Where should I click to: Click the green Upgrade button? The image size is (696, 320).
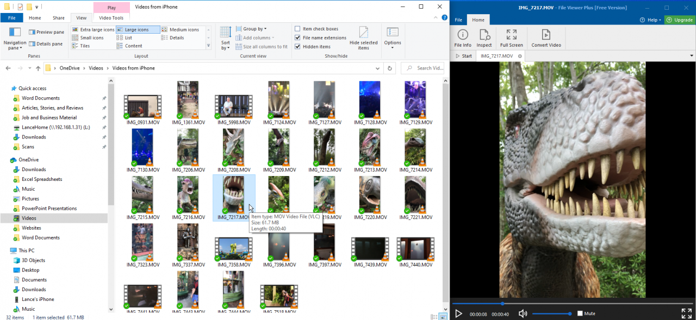point(680,20)
